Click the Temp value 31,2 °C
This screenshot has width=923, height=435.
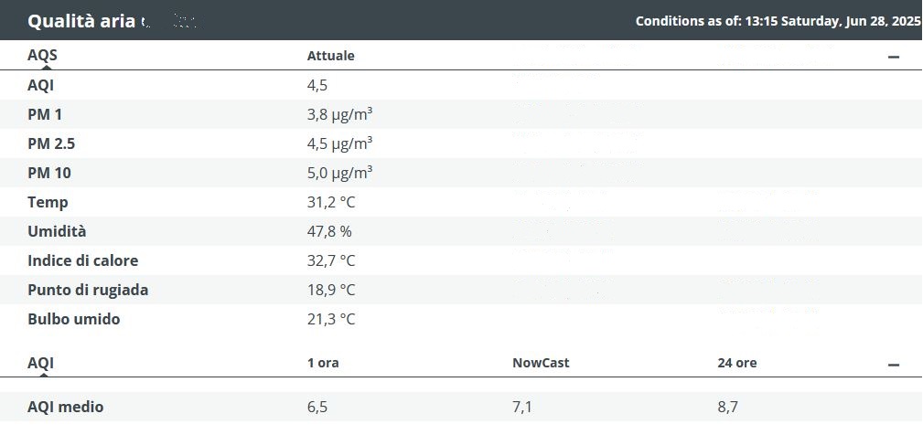tap(331, 202)
